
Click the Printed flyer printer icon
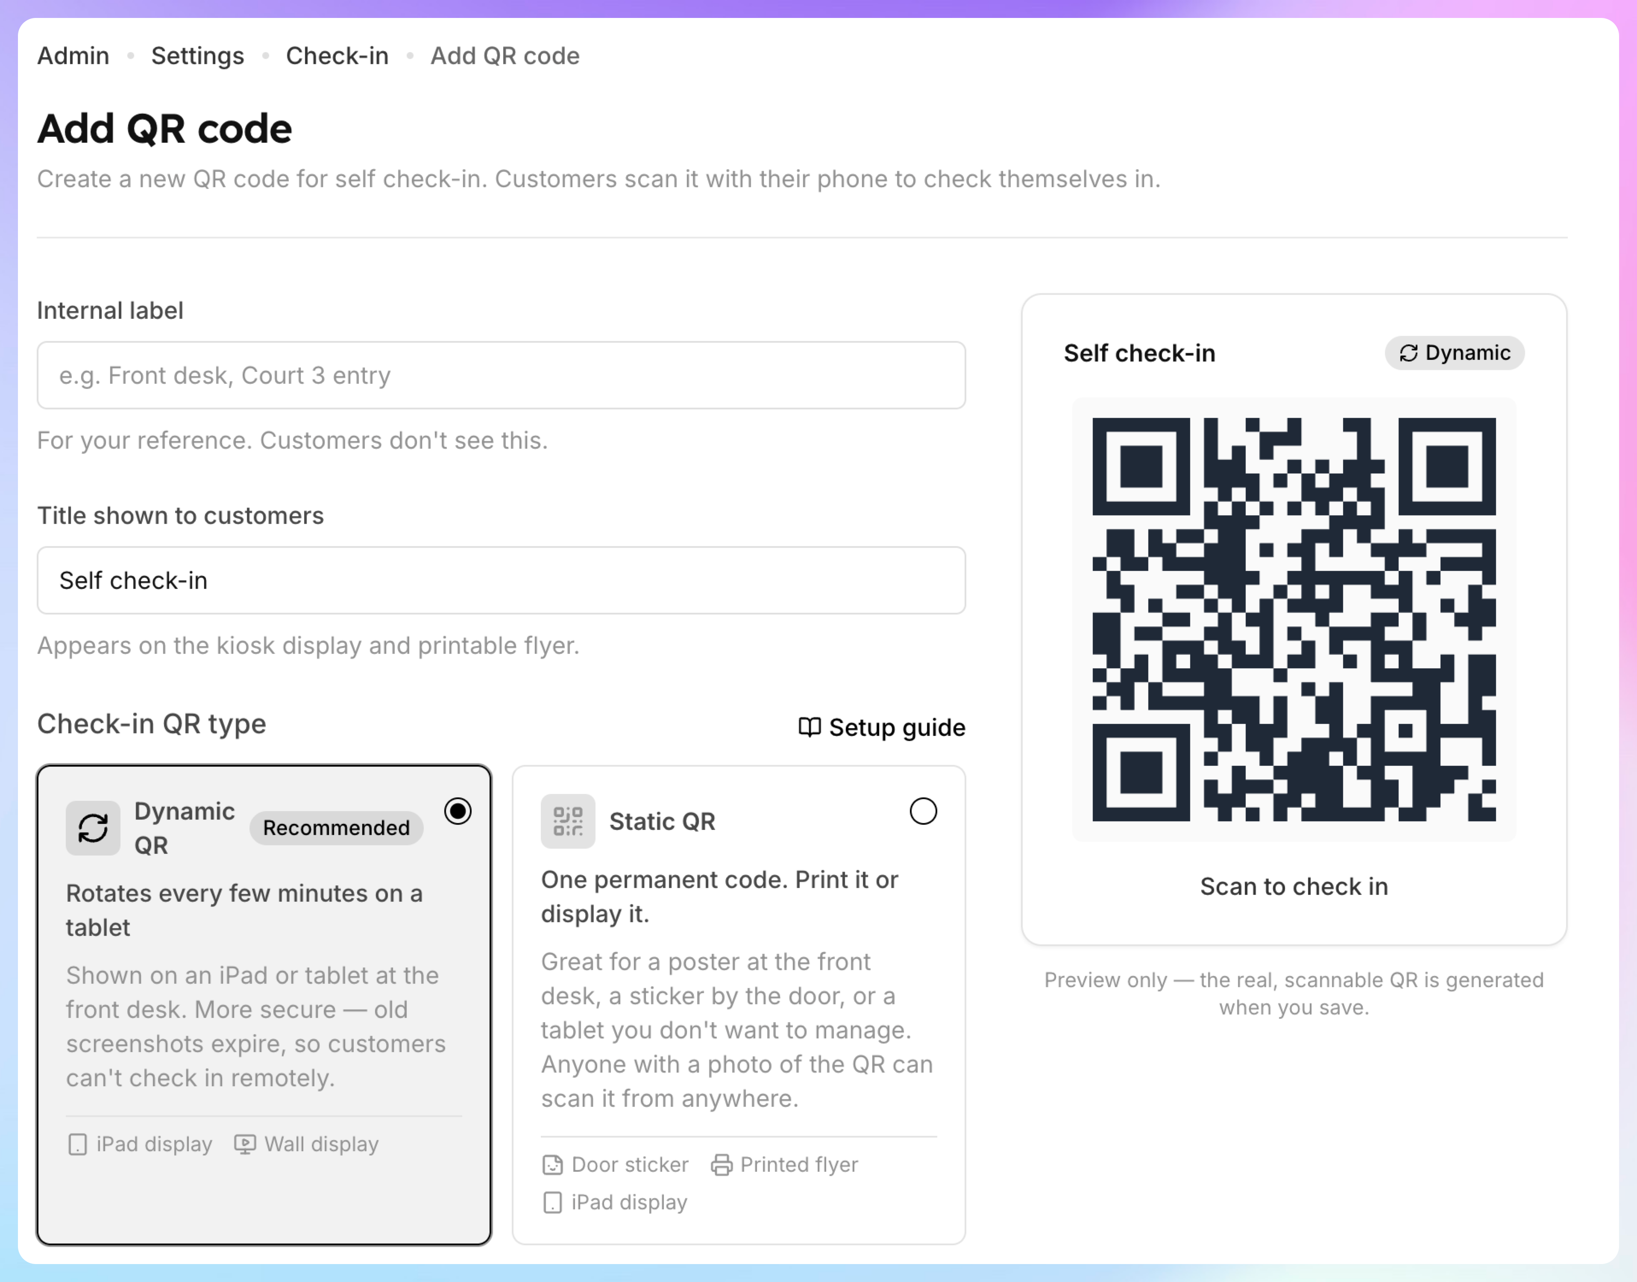722,1165
